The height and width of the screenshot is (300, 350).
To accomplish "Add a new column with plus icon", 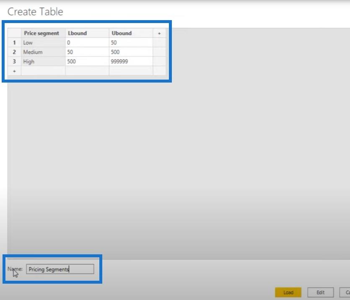I will [159, 33].
